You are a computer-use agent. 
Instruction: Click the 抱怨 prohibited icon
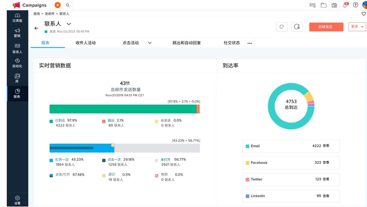pos(156,176)
